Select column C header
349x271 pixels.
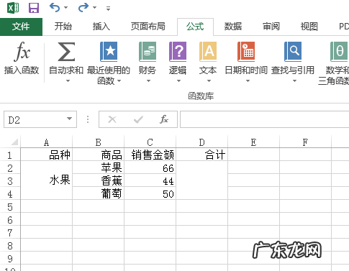click(150, 142)
